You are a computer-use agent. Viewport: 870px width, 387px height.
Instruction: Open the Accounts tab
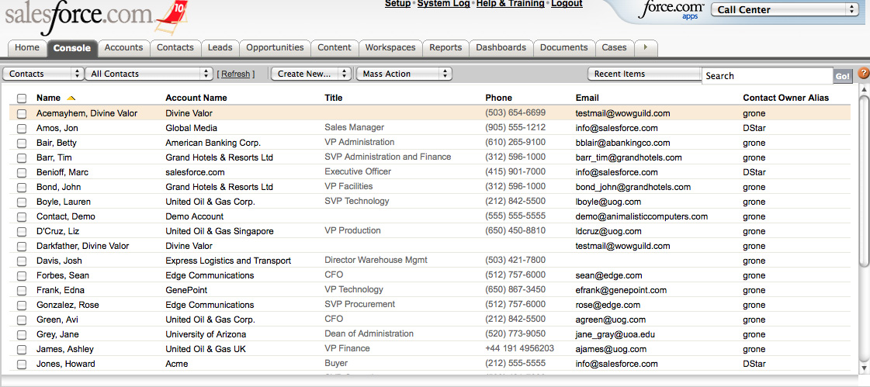(123, 47)
